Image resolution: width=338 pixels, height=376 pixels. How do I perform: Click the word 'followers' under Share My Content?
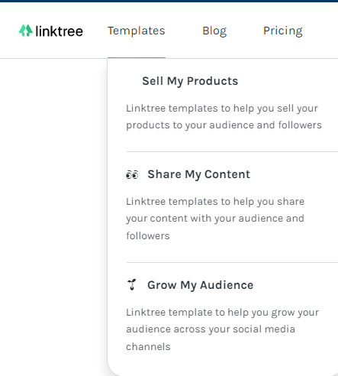coord(148,236)
